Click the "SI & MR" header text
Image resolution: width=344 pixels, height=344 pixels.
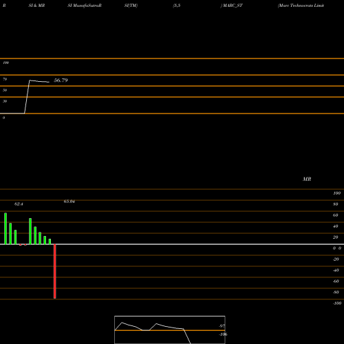36,6
